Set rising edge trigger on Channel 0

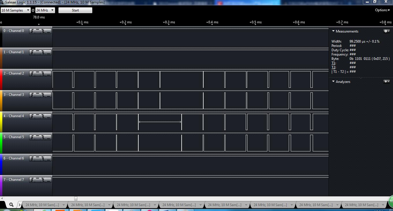[32, 31]
